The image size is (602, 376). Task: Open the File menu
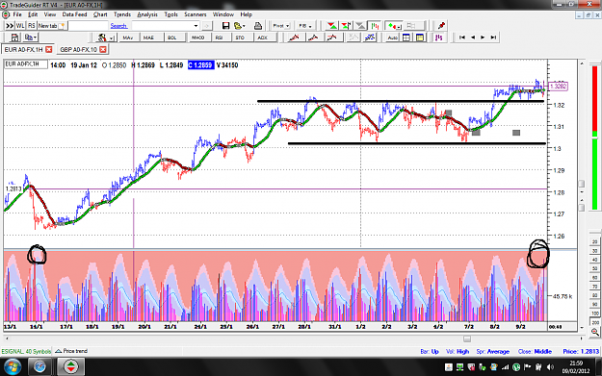tap(17, 14)
